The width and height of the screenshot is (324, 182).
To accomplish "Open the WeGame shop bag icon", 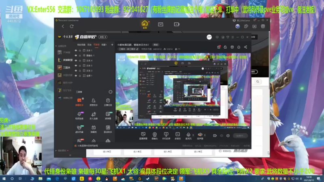I will tap(160, 24).
